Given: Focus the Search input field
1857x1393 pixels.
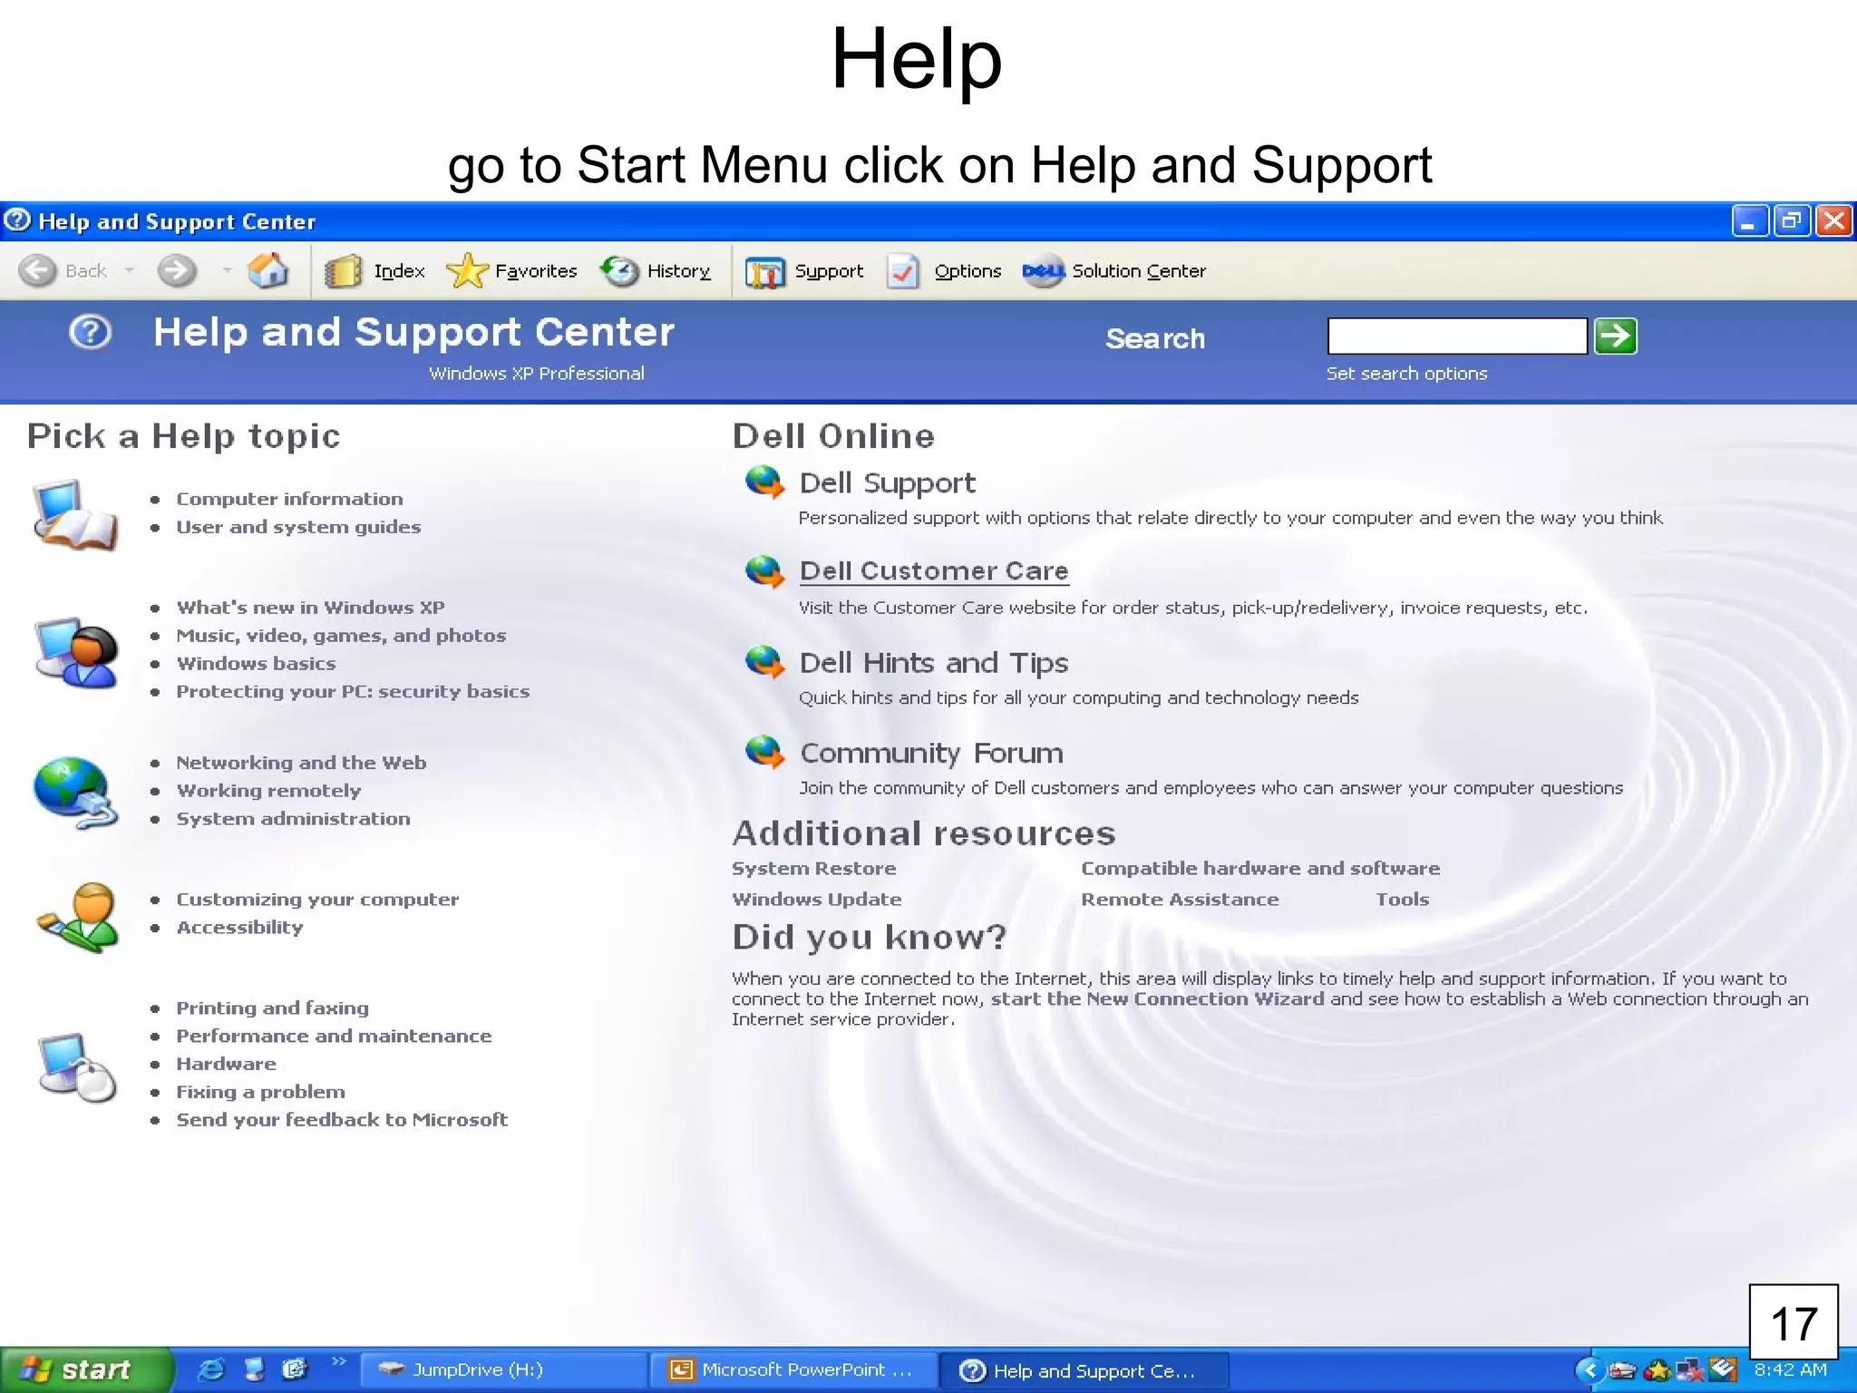Looking at the screenshot, I should tap(1457, 336).
